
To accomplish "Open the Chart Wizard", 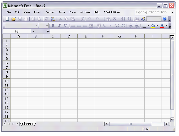I will point(137,19).
